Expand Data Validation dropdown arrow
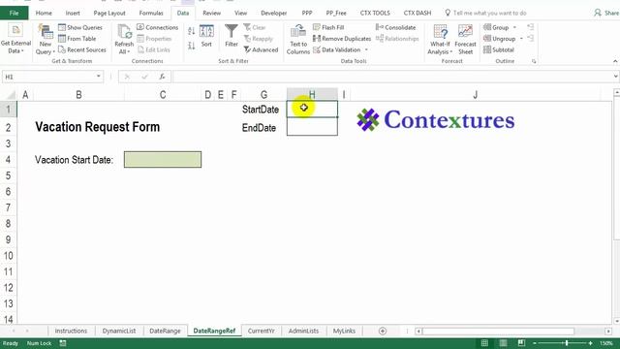Image resolution: width=620 pixels, height=349 pixels. [366, 49]
